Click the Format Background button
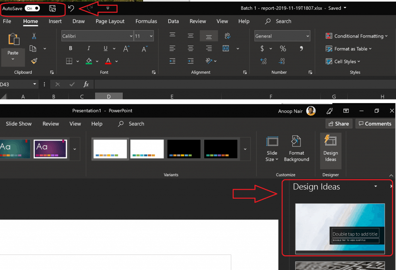The height and width of the screenshot is (270, 396). tap(296, 149)
